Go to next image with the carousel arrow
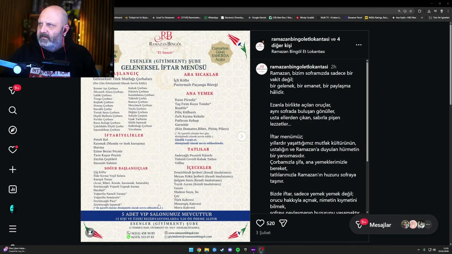452x254 pixels. point(242,136)
